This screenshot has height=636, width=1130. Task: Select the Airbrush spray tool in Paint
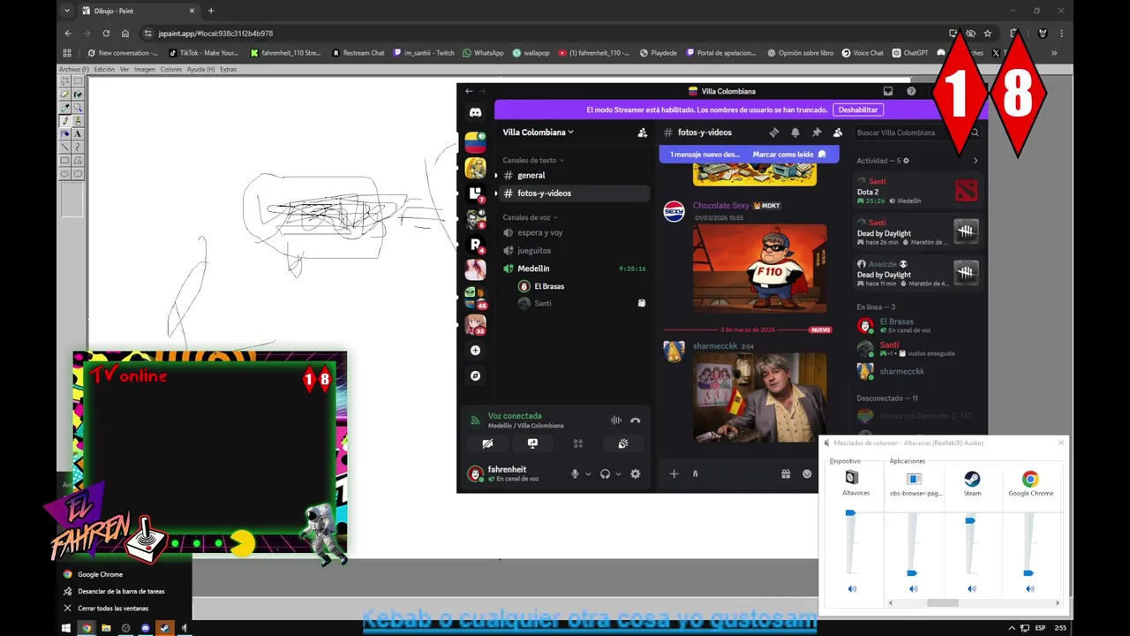65,134
